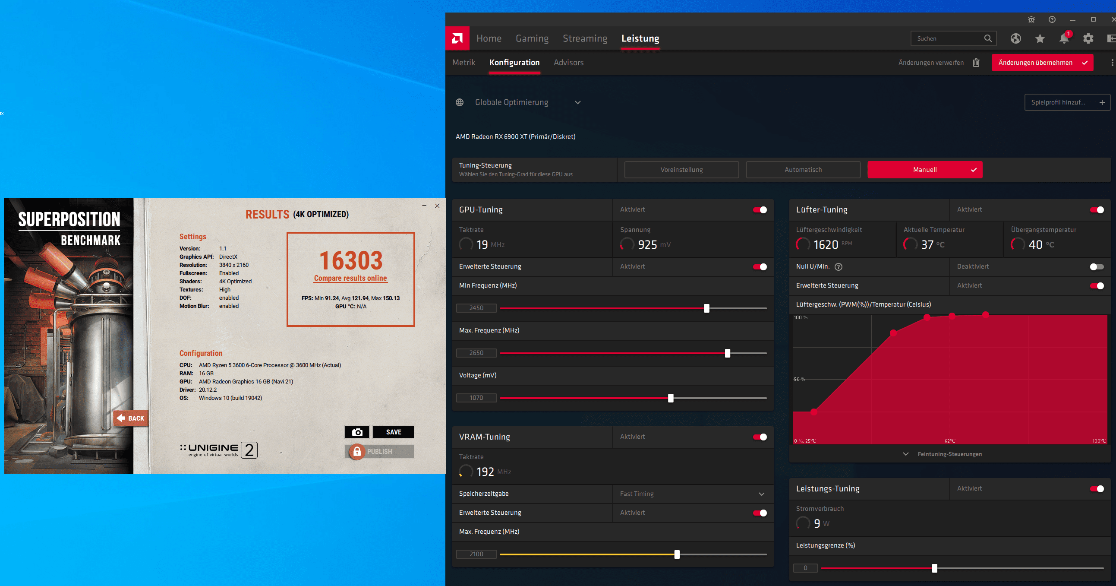Toggle GPU Erweiterte Steuerung switch
The width and height of the screenshot is (1116, 586).
point(760,266)
